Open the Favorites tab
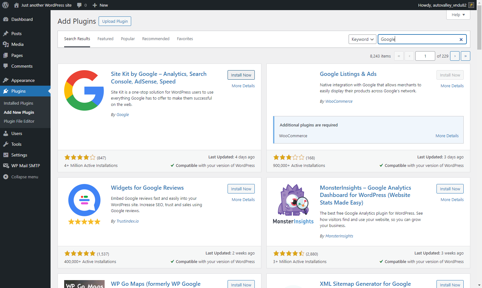 click(x=185, y=39)
